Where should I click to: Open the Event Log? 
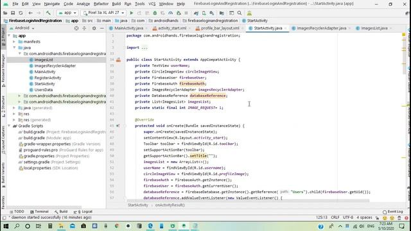click(x=392, y=212)
